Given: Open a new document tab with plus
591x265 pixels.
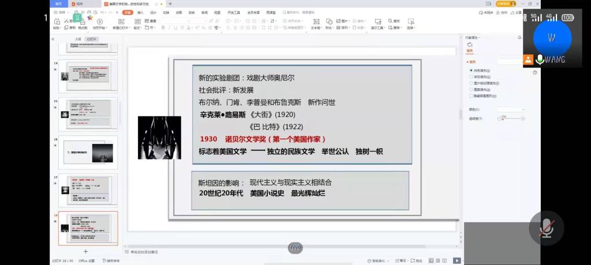Looking at the screenshot, I should click(x=170, y=3).
